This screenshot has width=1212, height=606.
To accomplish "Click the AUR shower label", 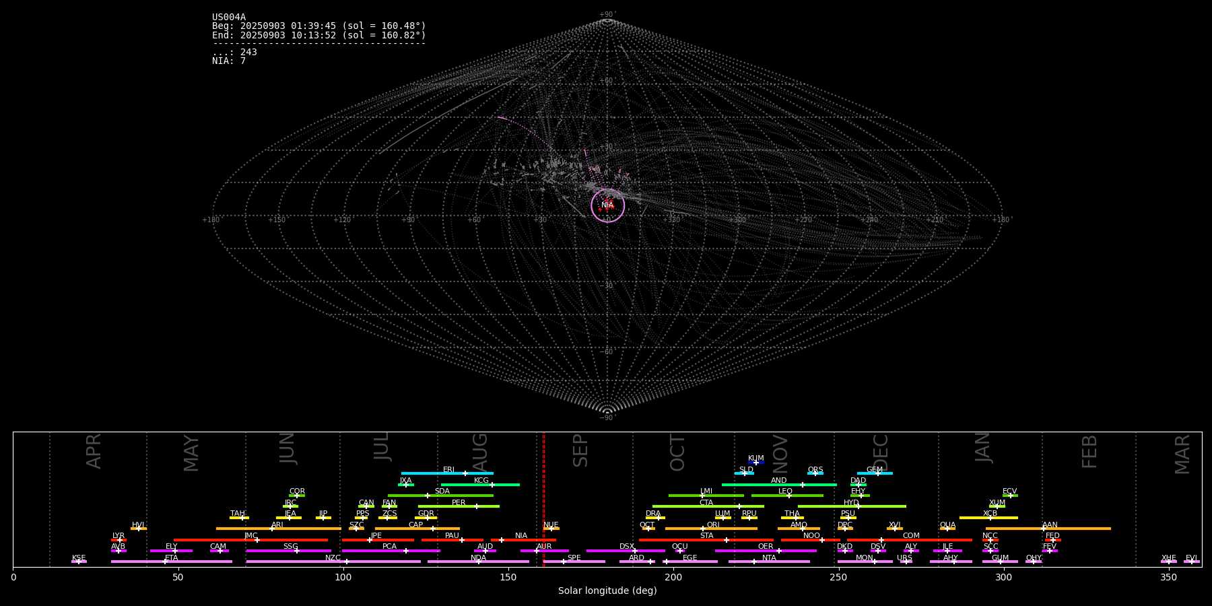I will (544, 547).
